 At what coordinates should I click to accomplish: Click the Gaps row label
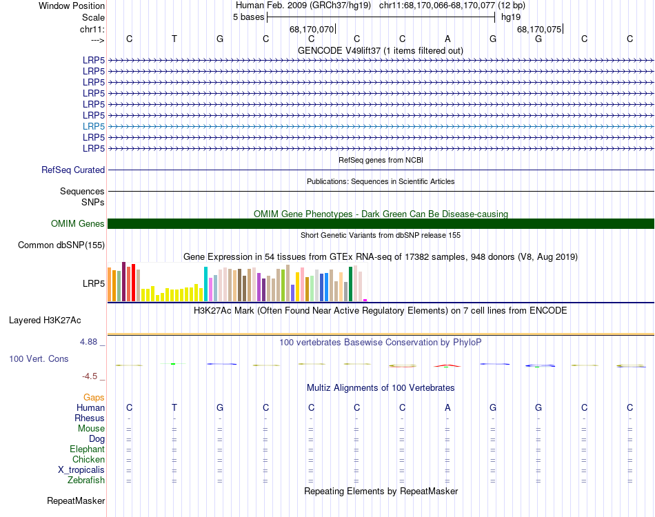click(x=94, y=398)
